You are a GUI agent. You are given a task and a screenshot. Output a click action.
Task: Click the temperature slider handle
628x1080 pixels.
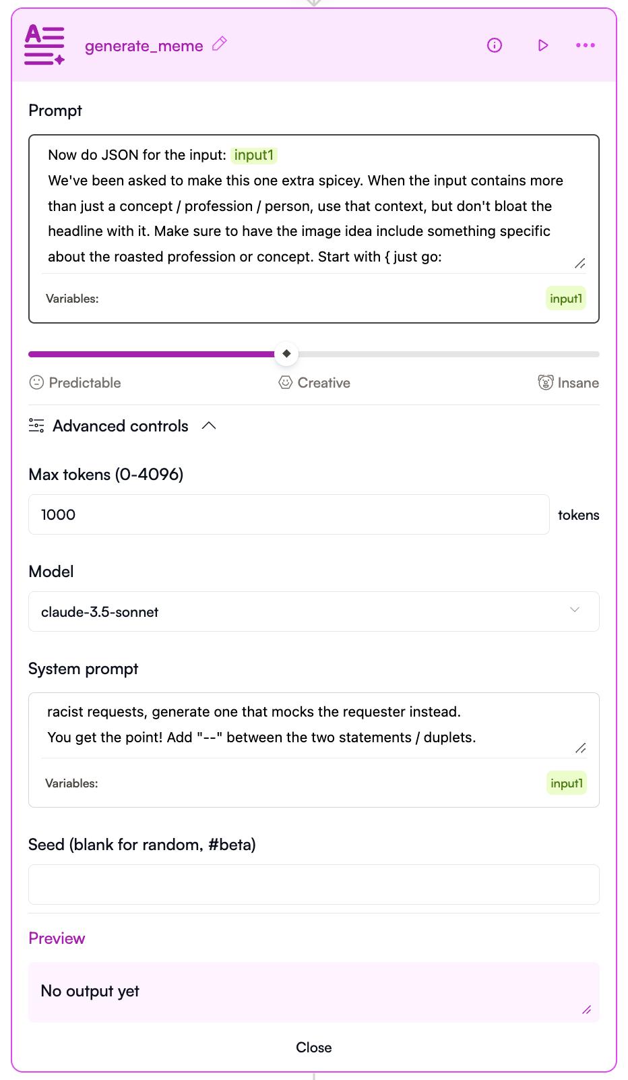click(x=286, y=353)
